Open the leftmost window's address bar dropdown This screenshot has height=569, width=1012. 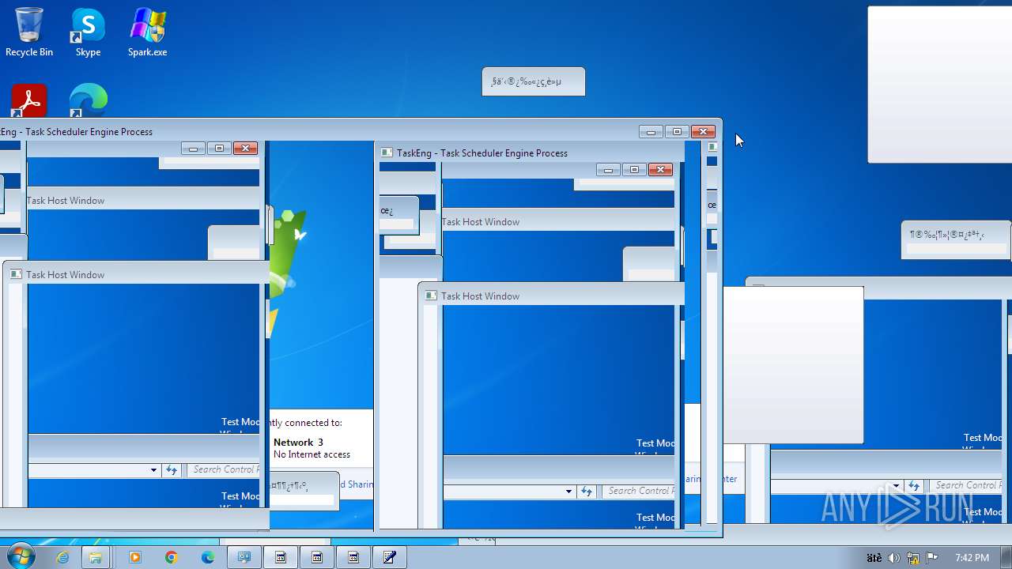pos(153,470)
